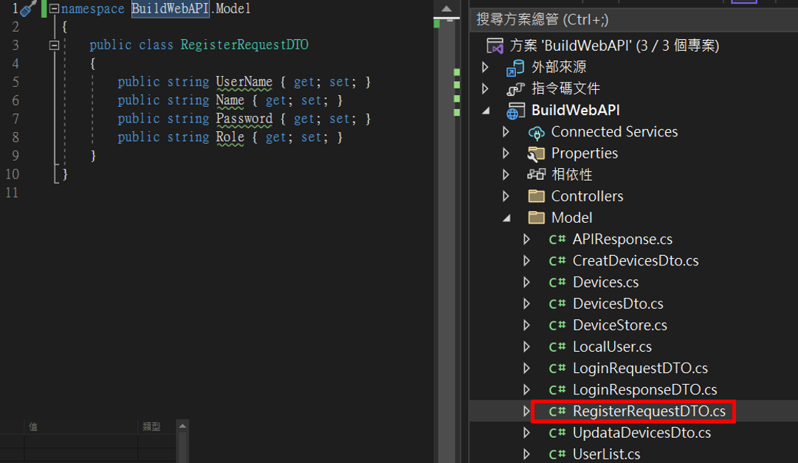The height and width of the screenshot is (463, 798).
Task: Open LoginResponseDTO.cs file
Action: tap(644, 390)
